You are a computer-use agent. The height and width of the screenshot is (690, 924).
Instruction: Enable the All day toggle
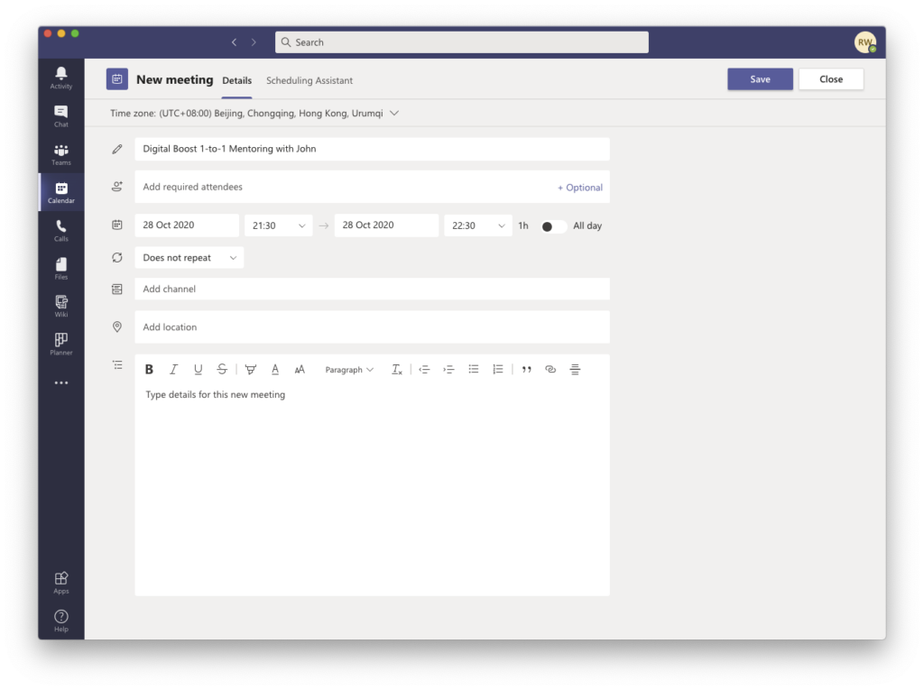click(x=553, y=226)
